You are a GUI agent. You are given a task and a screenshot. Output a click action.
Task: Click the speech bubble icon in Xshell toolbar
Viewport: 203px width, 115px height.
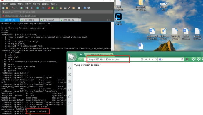tap(88, 8)
